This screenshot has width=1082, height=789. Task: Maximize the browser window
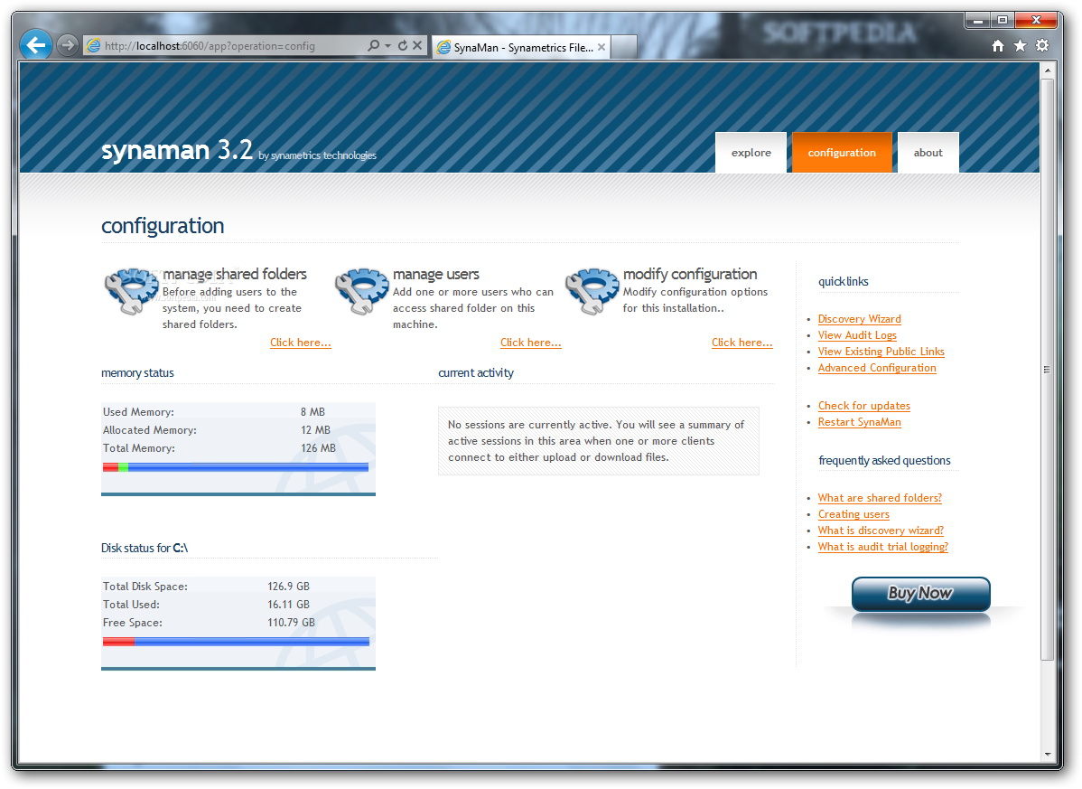pos(1002,21)
